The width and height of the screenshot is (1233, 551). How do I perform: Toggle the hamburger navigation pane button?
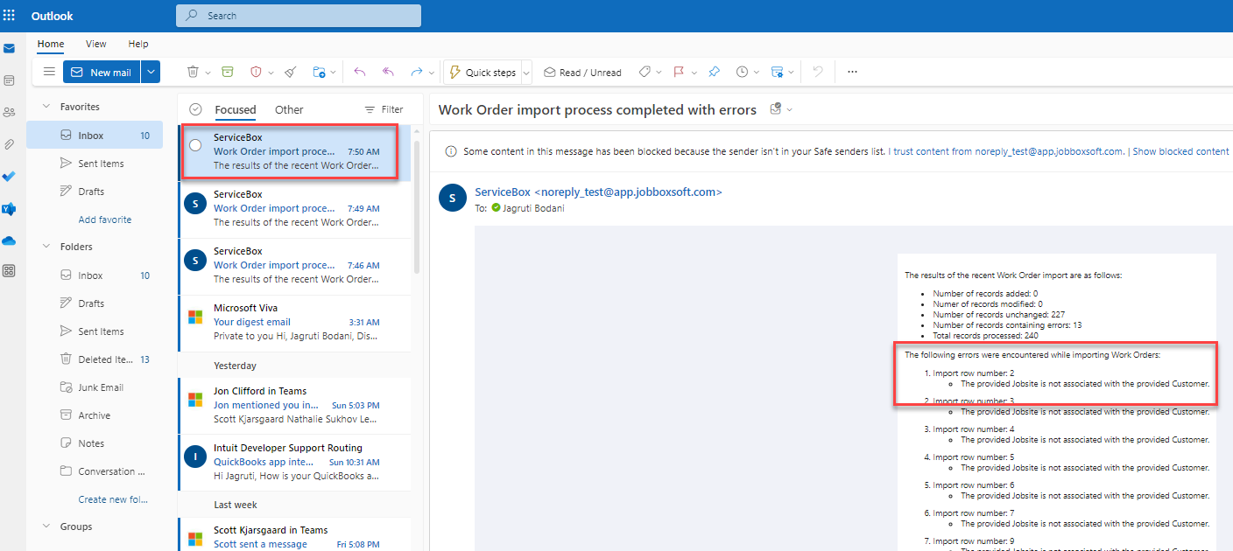tap(49, 72)
